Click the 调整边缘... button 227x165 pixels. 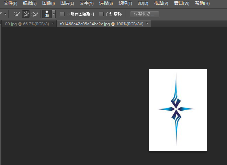[x=145, y=14]
